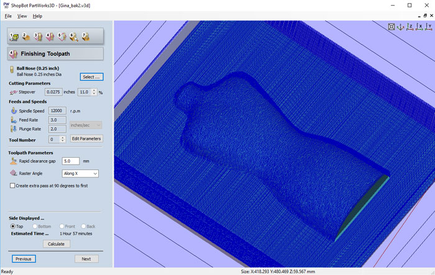
Task: Enable extra pass at 90 degrees
Action: tap(12, 186)
